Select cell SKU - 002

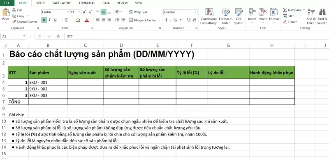coord(48,89)
